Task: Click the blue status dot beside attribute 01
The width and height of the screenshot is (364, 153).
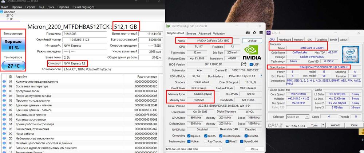Action: (x=4, y=82)
